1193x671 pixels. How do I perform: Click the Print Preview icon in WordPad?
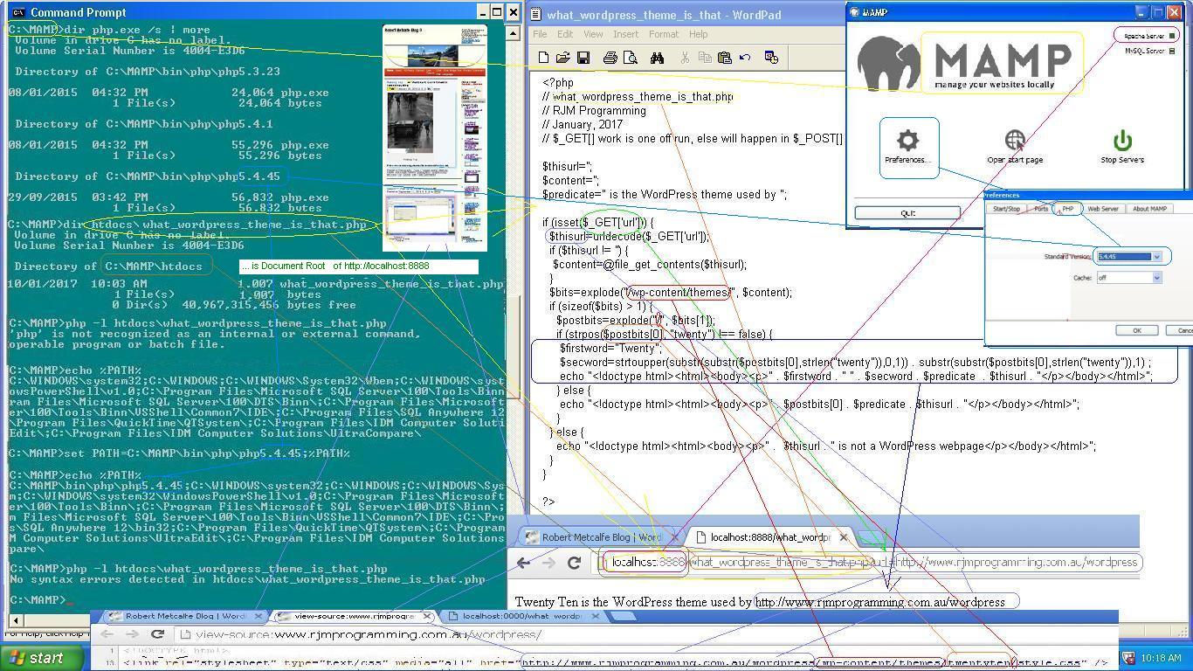[631, 58]
